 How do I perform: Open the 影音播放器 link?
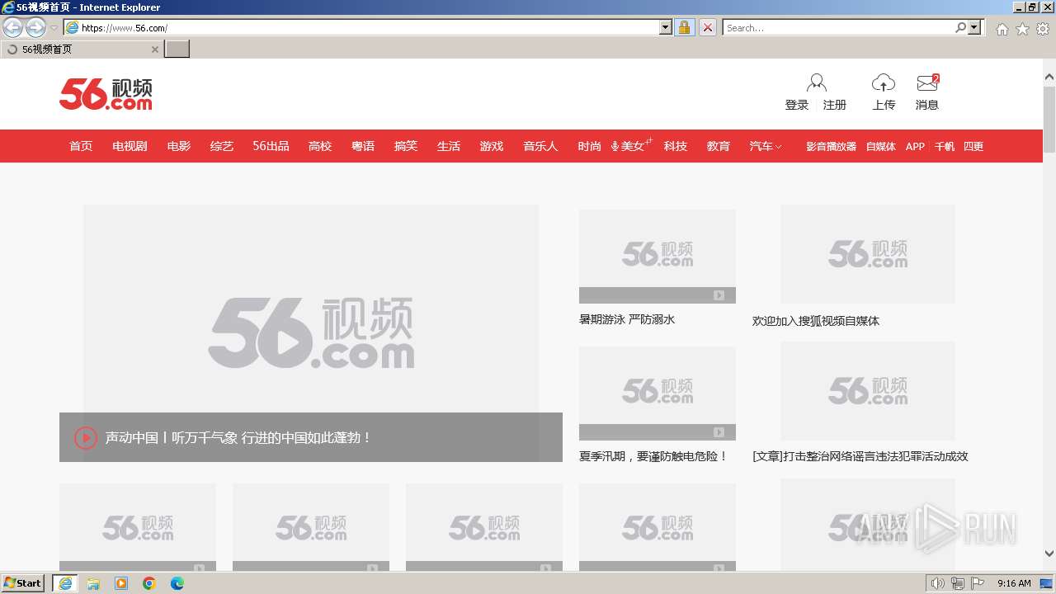pyautogui.click(x=831, y=147)
